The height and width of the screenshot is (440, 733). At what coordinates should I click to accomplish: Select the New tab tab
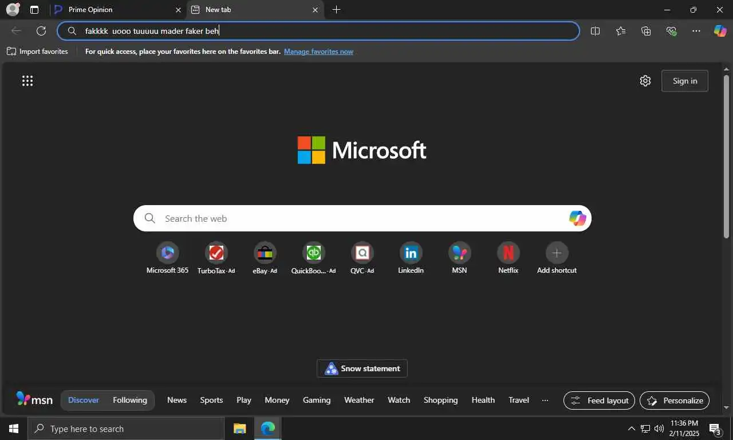click(x=255, y=10)
